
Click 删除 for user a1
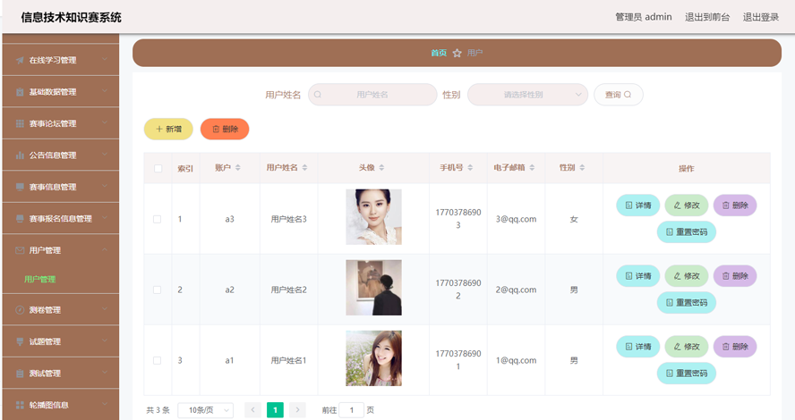(x=735, y=347)
